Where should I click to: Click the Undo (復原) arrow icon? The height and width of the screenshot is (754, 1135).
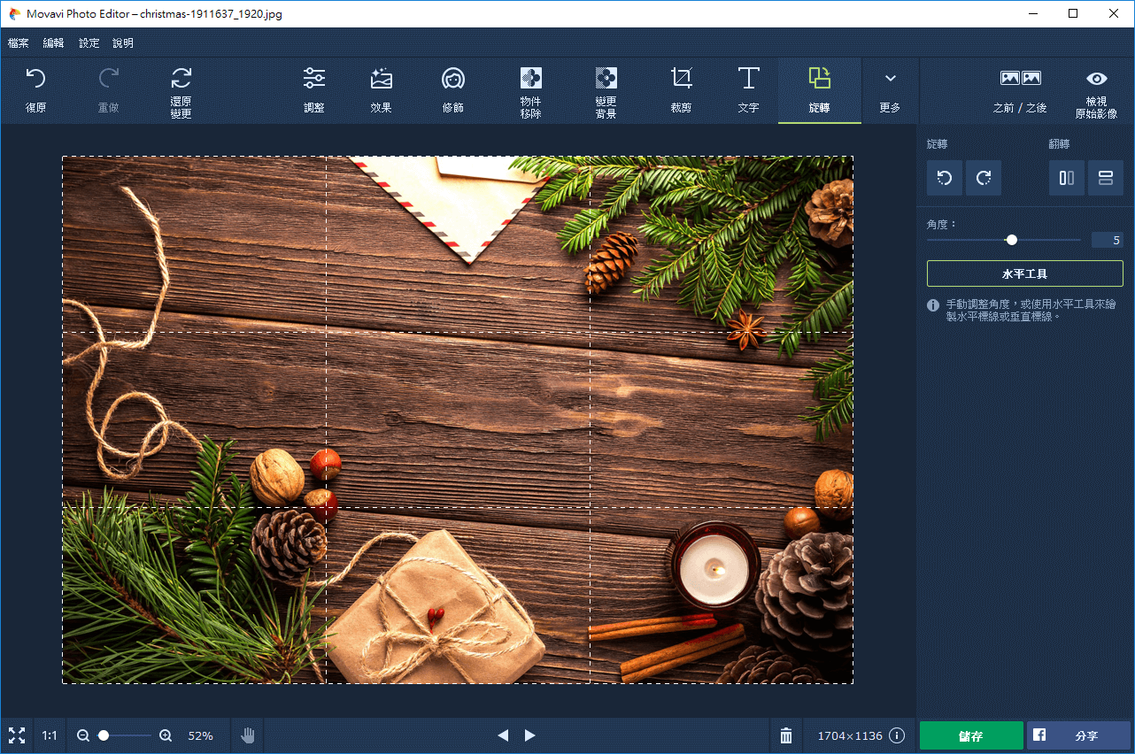[35, 80]
